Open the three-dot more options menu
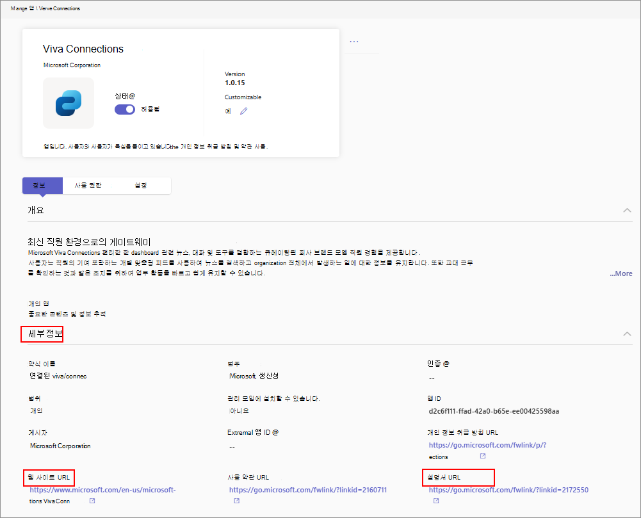This screenshot has width=641, height=518. [354, 42]
